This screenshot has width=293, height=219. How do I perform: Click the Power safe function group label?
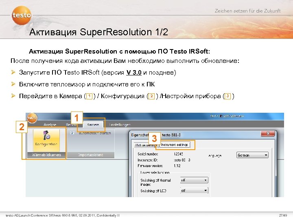click(155, 173)
